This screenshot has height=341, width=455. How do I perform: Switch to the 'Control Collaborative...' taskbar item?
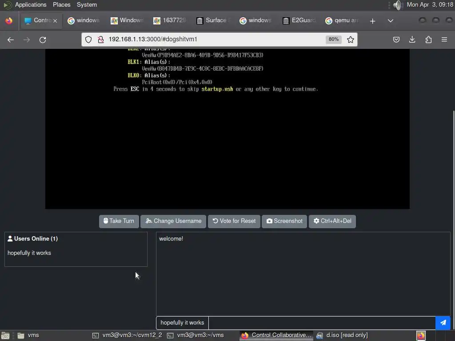(276, 336)
